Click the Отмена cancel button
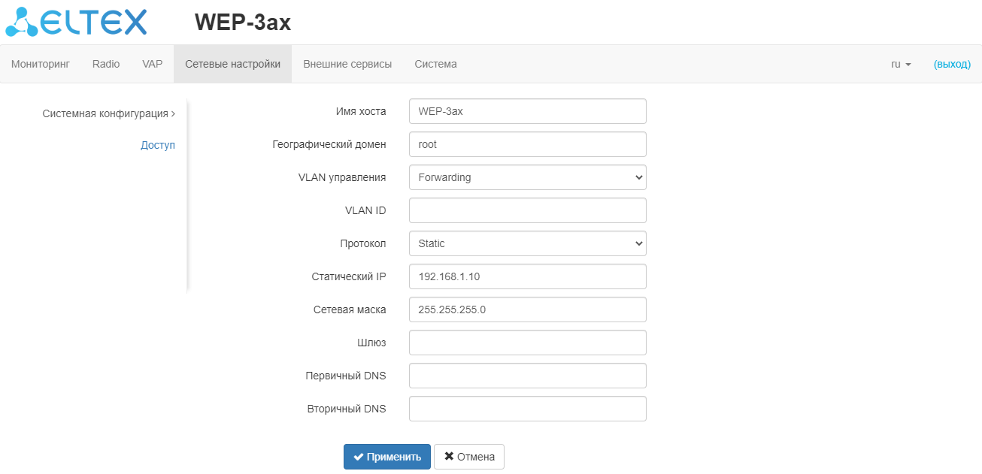 pos(469,457)
